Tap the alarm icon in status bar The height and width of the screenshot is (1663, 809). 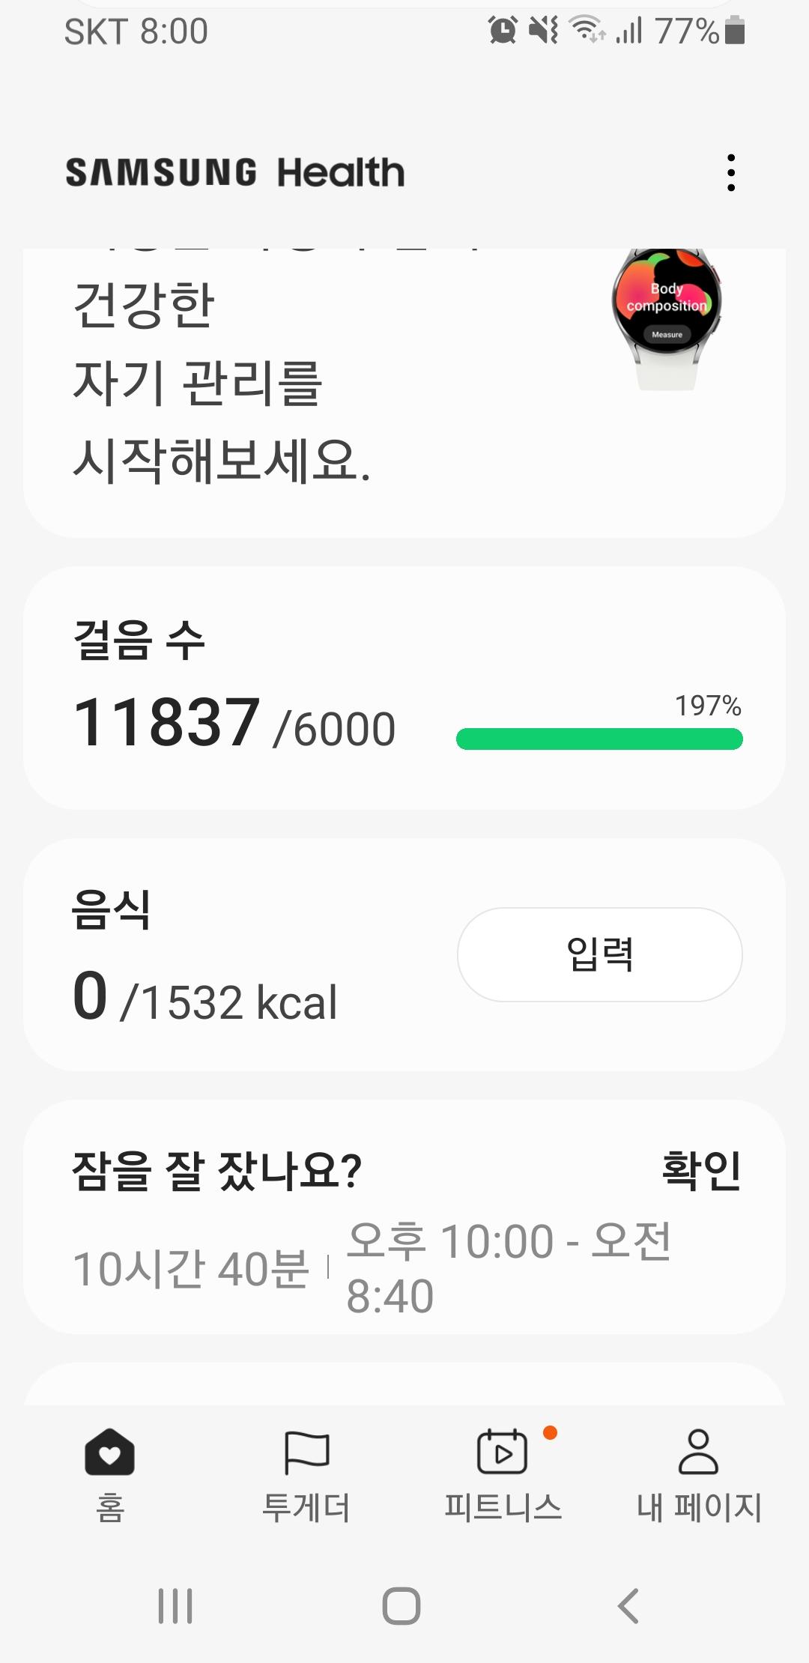503,31
